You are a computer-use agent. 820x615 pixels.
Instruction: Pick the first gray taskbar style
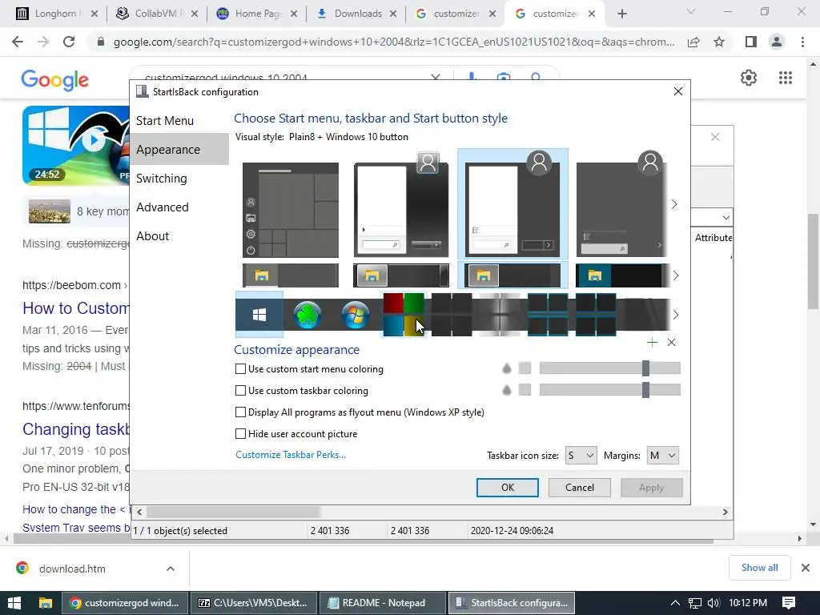pos(290,275)
